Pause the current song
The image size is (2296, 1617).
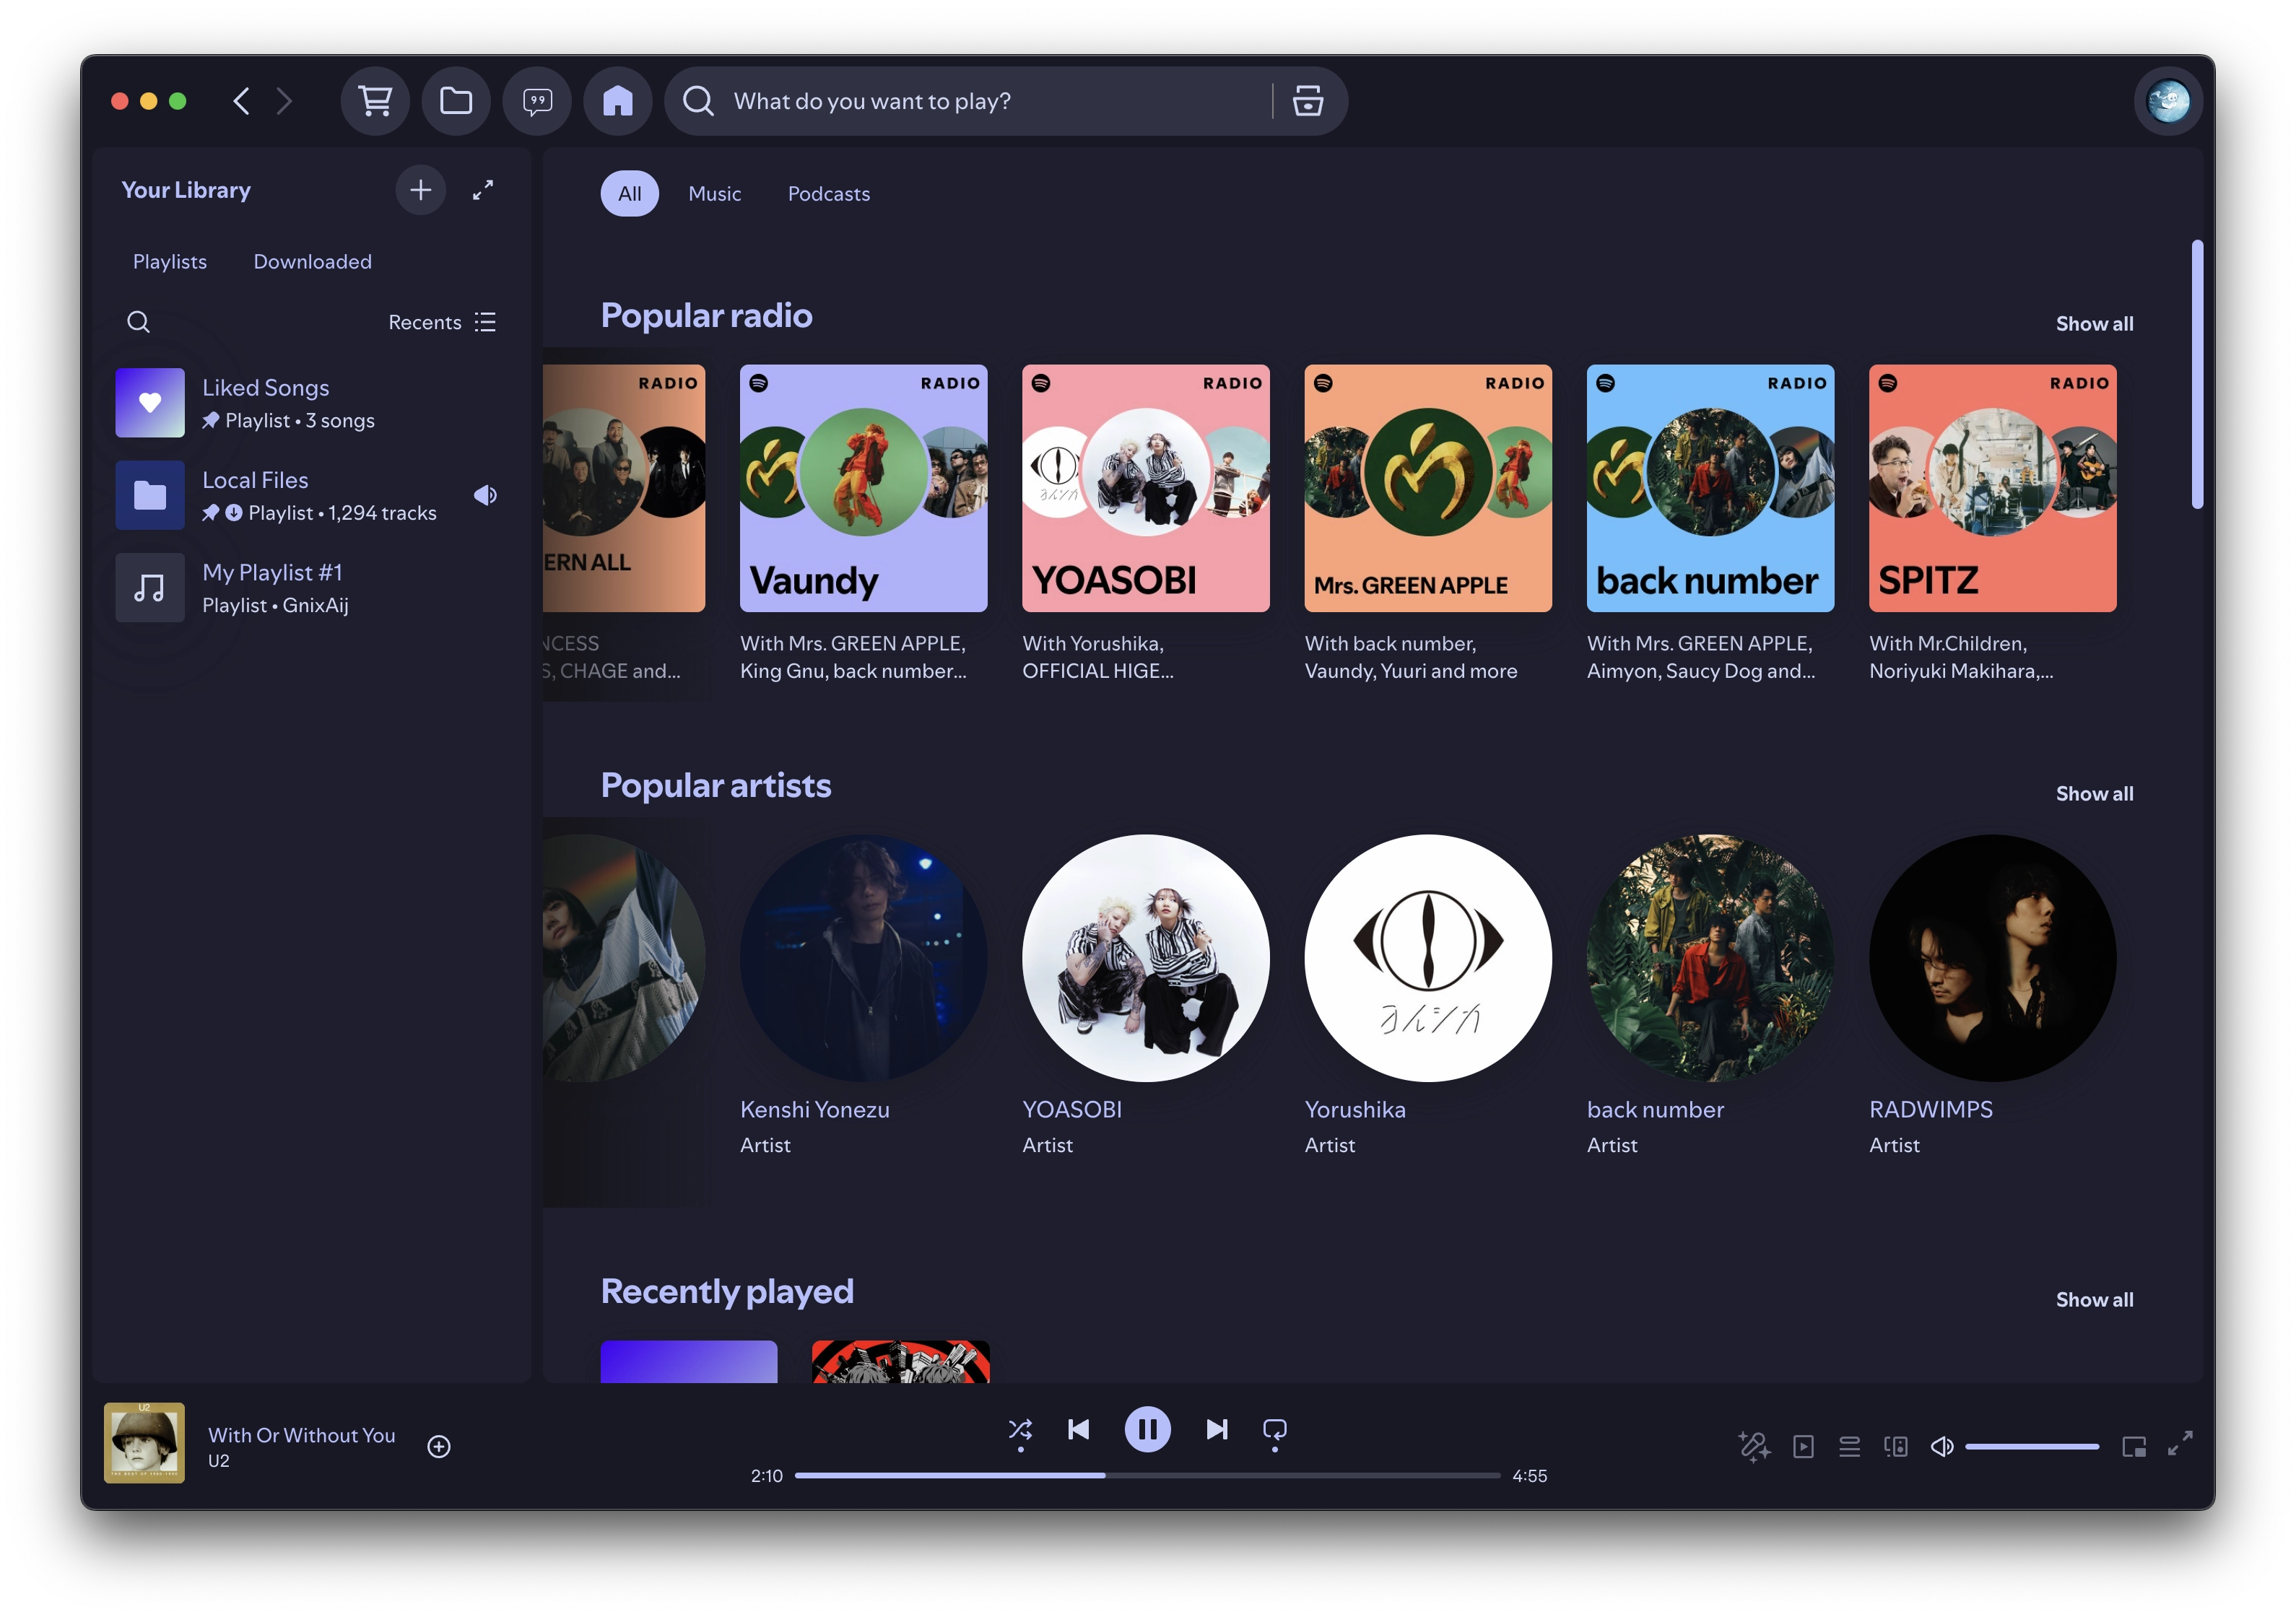[x=1148, y=1430]
